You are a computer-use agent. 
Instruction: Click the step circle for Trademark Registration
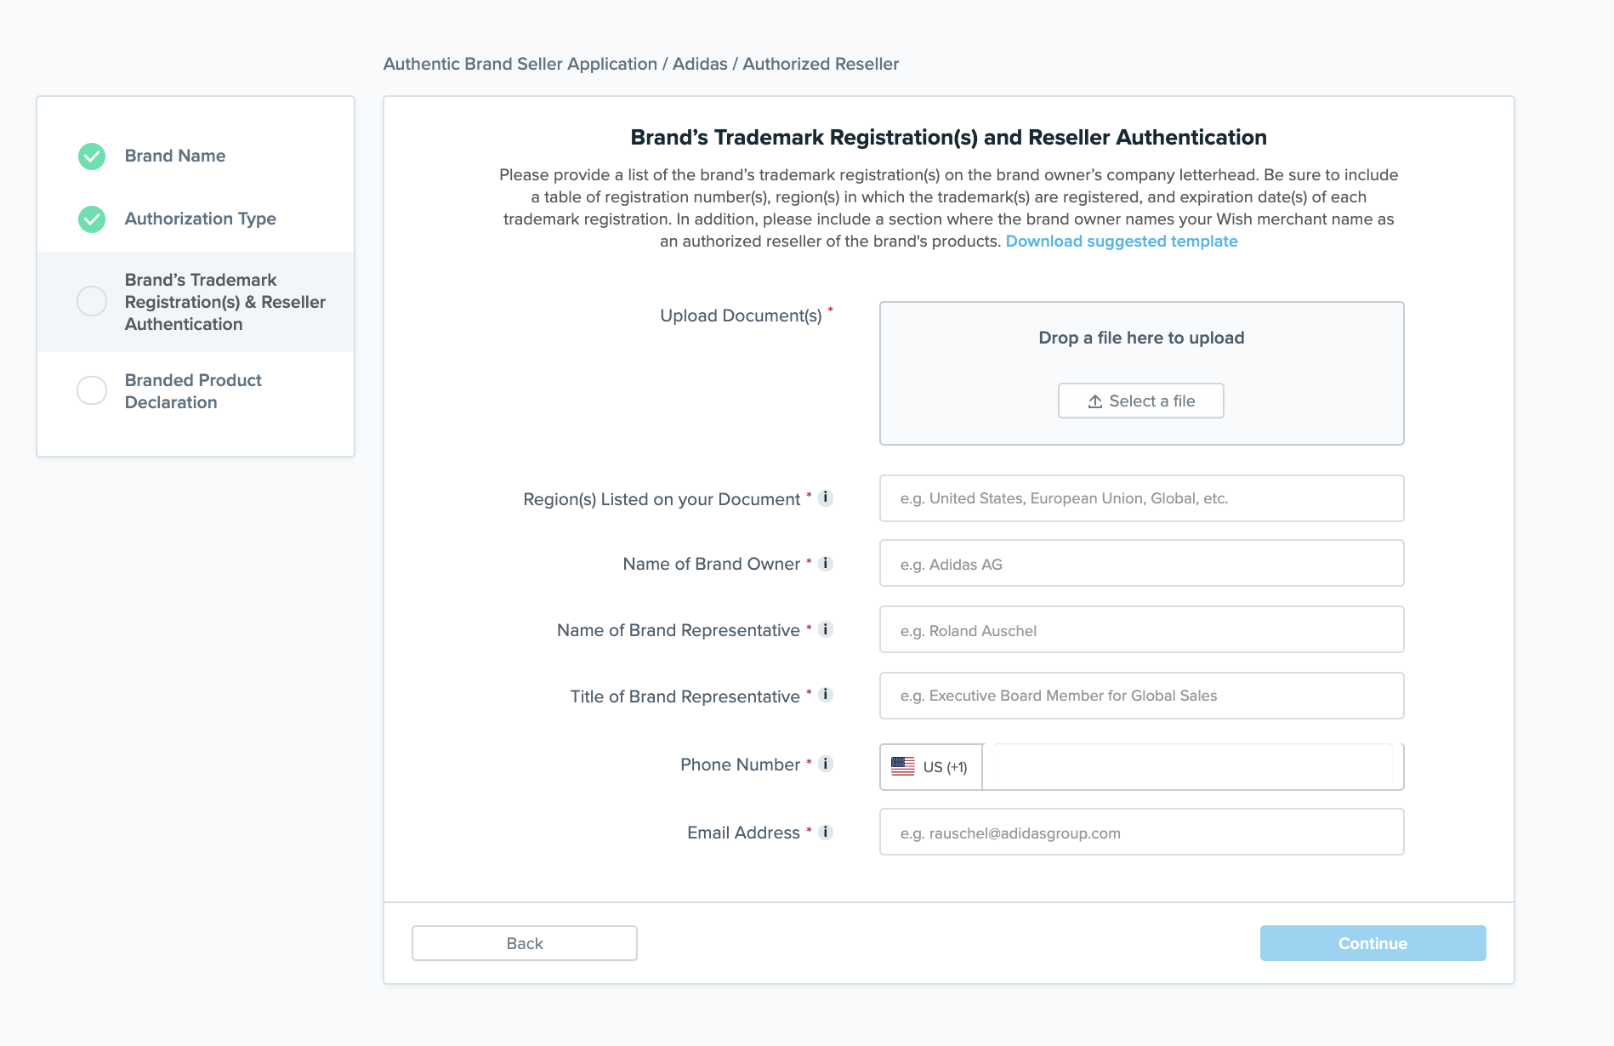point(91,301)
